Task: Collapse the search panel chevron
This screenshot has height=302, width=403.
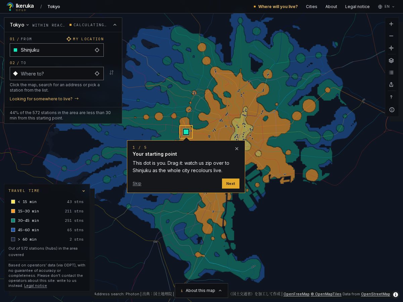Action: tap(115, 25)
